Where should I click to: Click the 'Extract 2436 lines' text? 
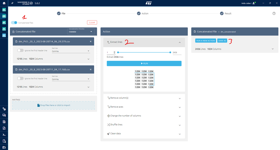coord(115,57)
